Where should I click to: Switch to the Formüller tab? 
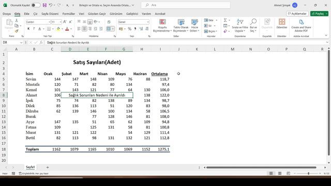click(69, 14)
